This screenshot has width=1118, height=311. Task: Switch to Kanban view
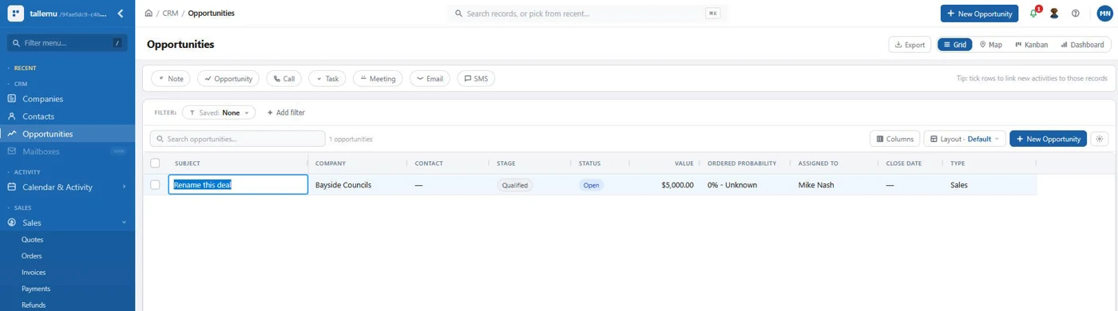[x=1031, y=45]
